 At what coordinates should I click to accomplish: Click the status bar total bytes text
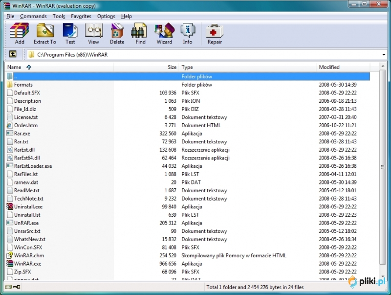(255, 287)
